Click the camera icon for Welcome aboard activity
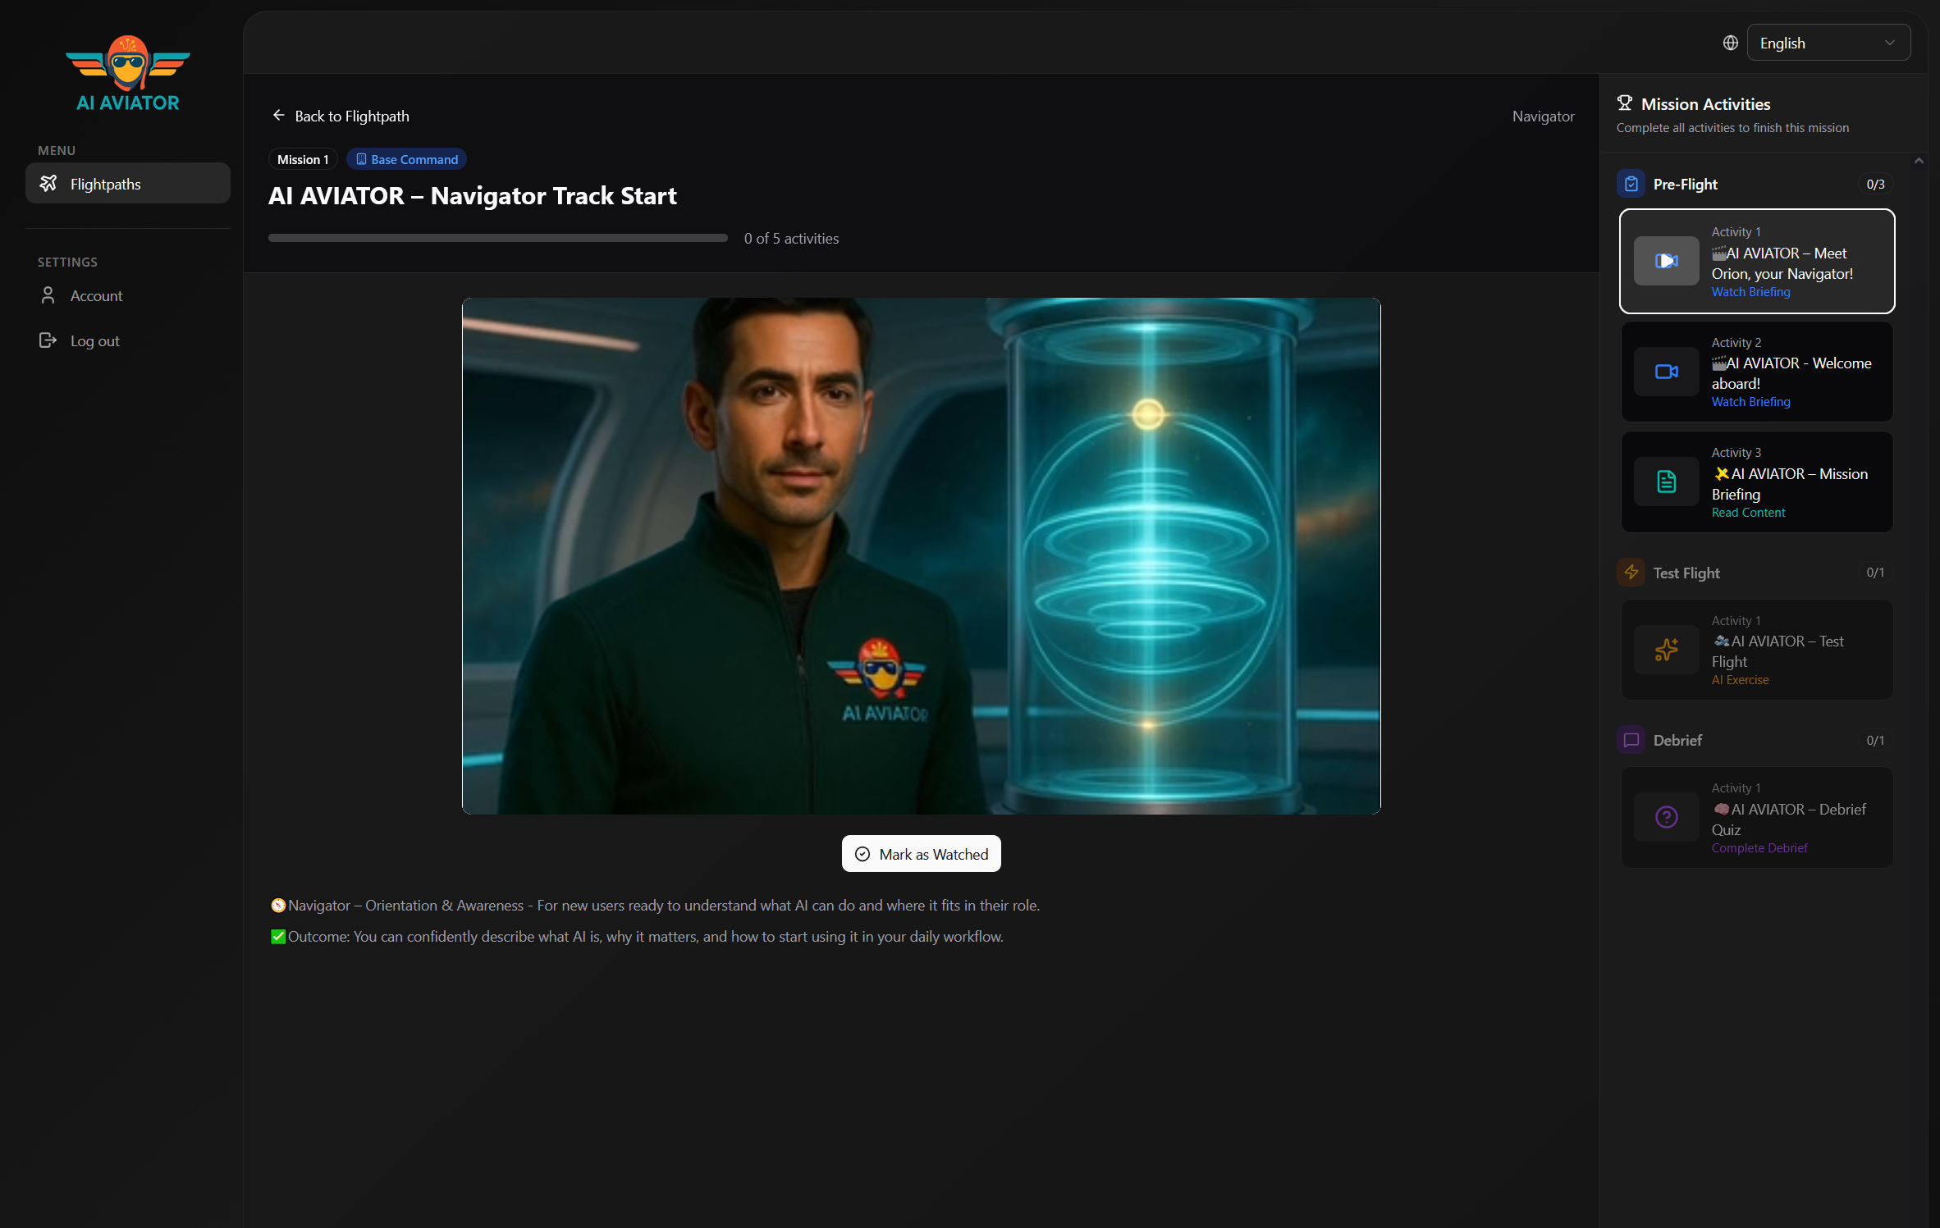The width and height of the screenshot is (1940, 1228). (1666, 372)
